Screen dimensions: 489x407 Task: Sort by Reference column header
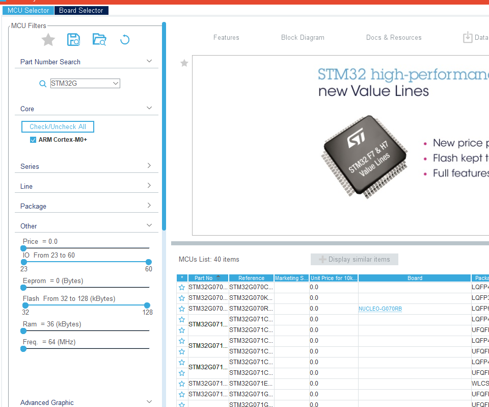(x=251, y=278)
